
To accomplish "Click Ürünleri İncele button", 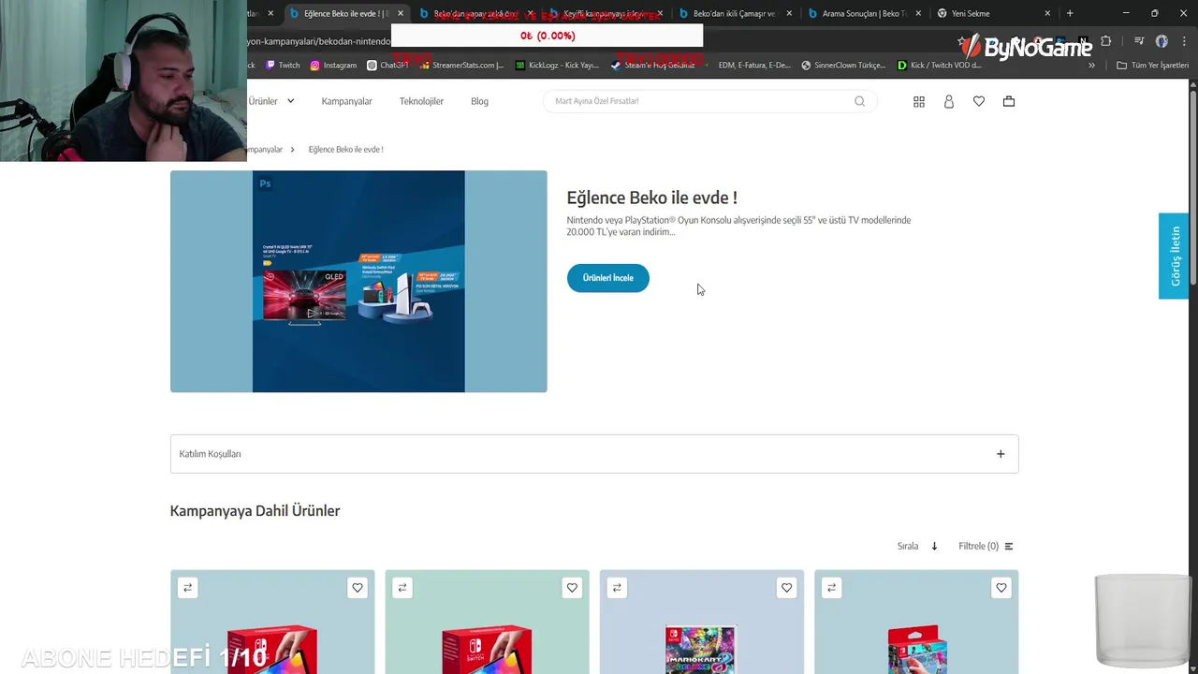I will pos(607,278).
